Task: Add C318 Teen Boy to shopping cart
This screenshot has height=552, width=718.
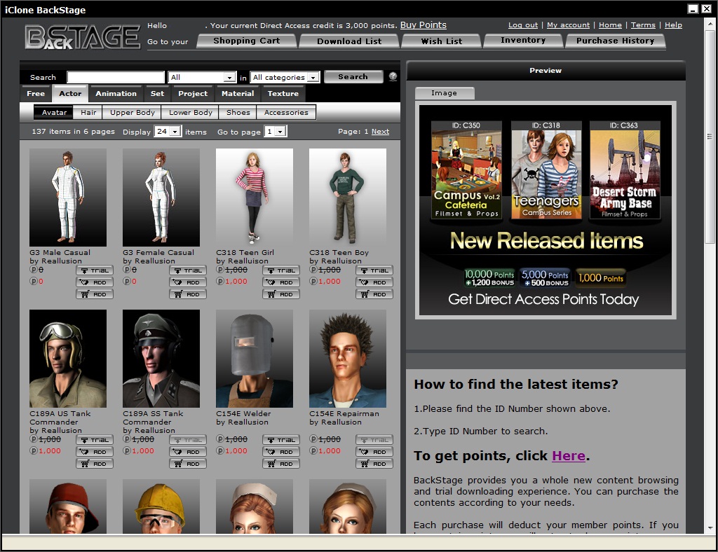Action: 374,294
